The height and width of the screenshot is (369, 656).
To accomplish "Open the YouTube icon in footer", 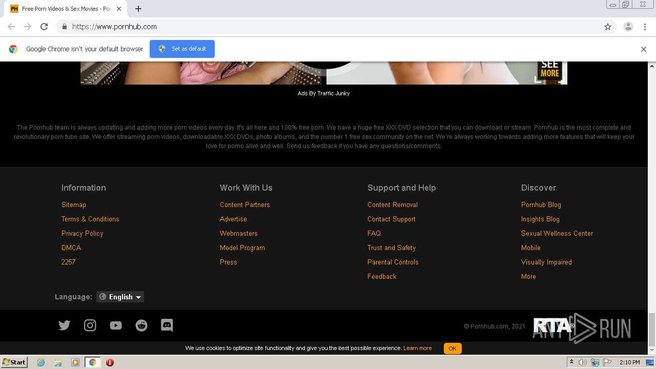I will click(116, 325).
